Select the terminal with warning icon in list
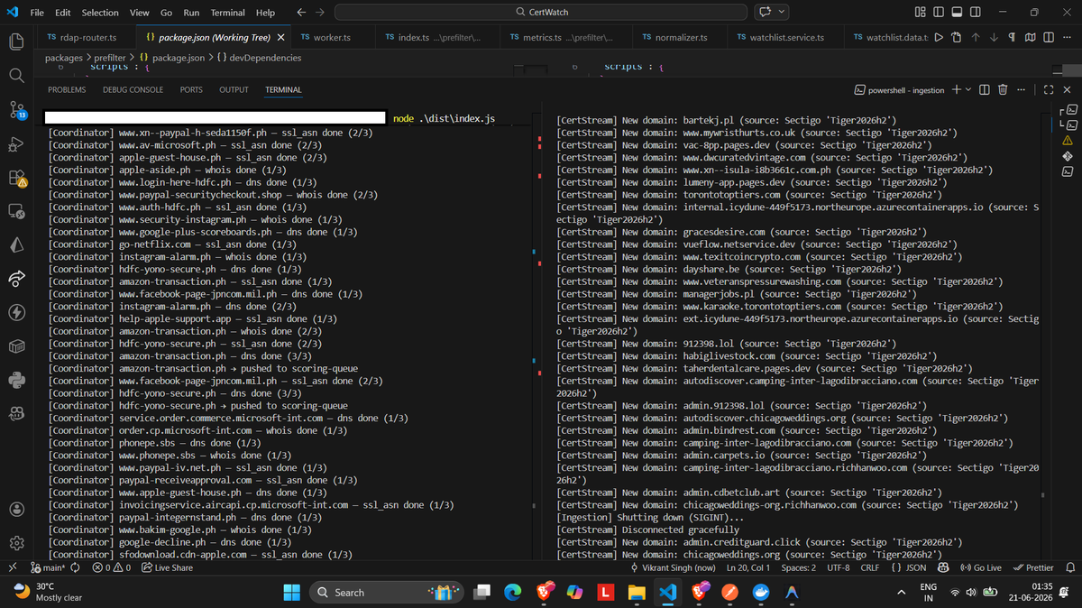The image size is (1082, 608). coord(1067,140)
